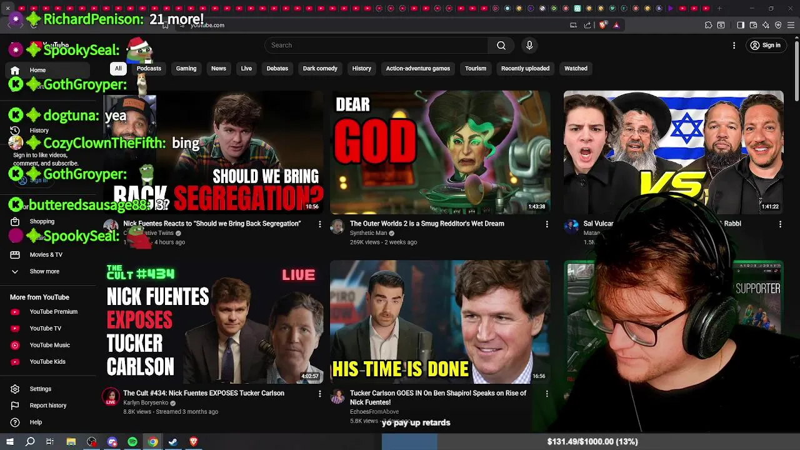Open The Cult #434 video title link
The image size is (800, 450).
[x=204, y=393]
